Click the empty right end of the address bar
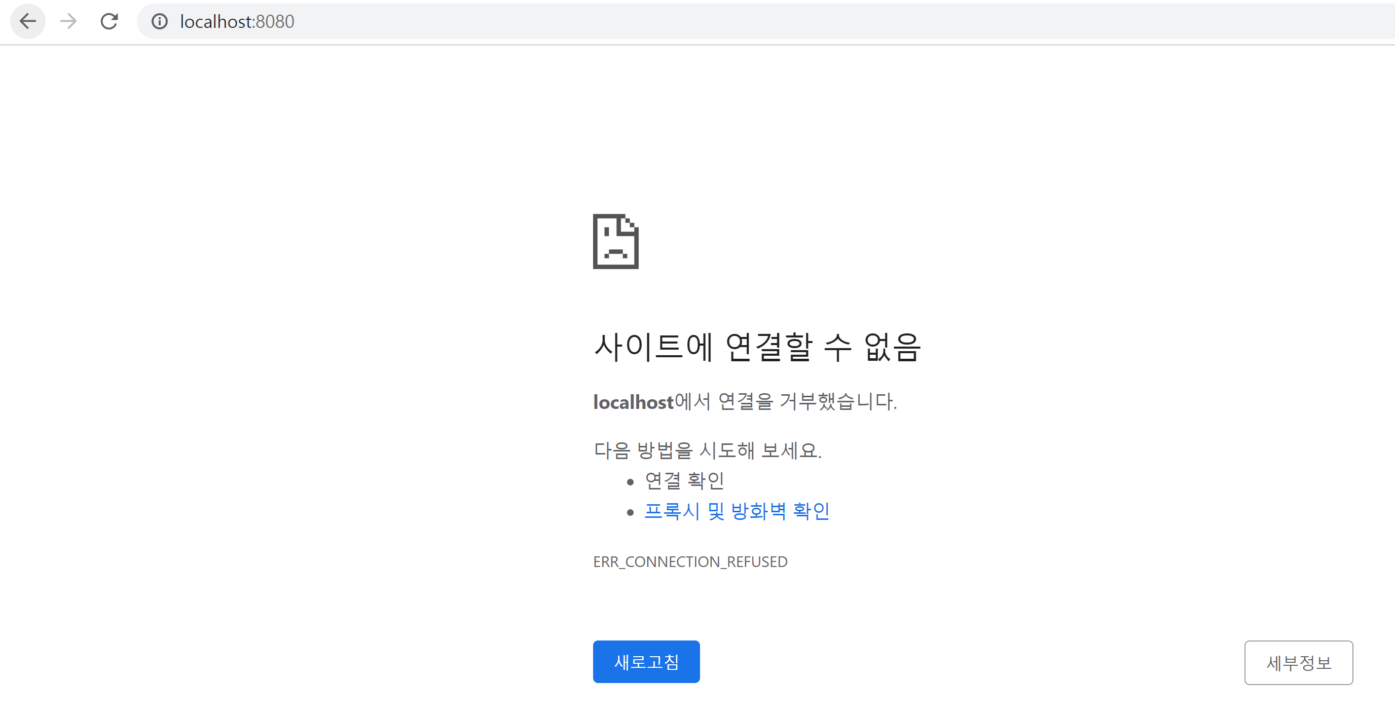Image resolution: width=1395 pixels, height=717 pixels. [x=1300, y=22]
